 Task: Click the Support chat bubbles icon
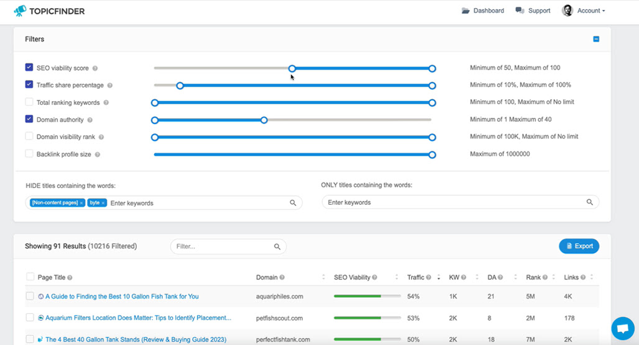coord(520,11)
